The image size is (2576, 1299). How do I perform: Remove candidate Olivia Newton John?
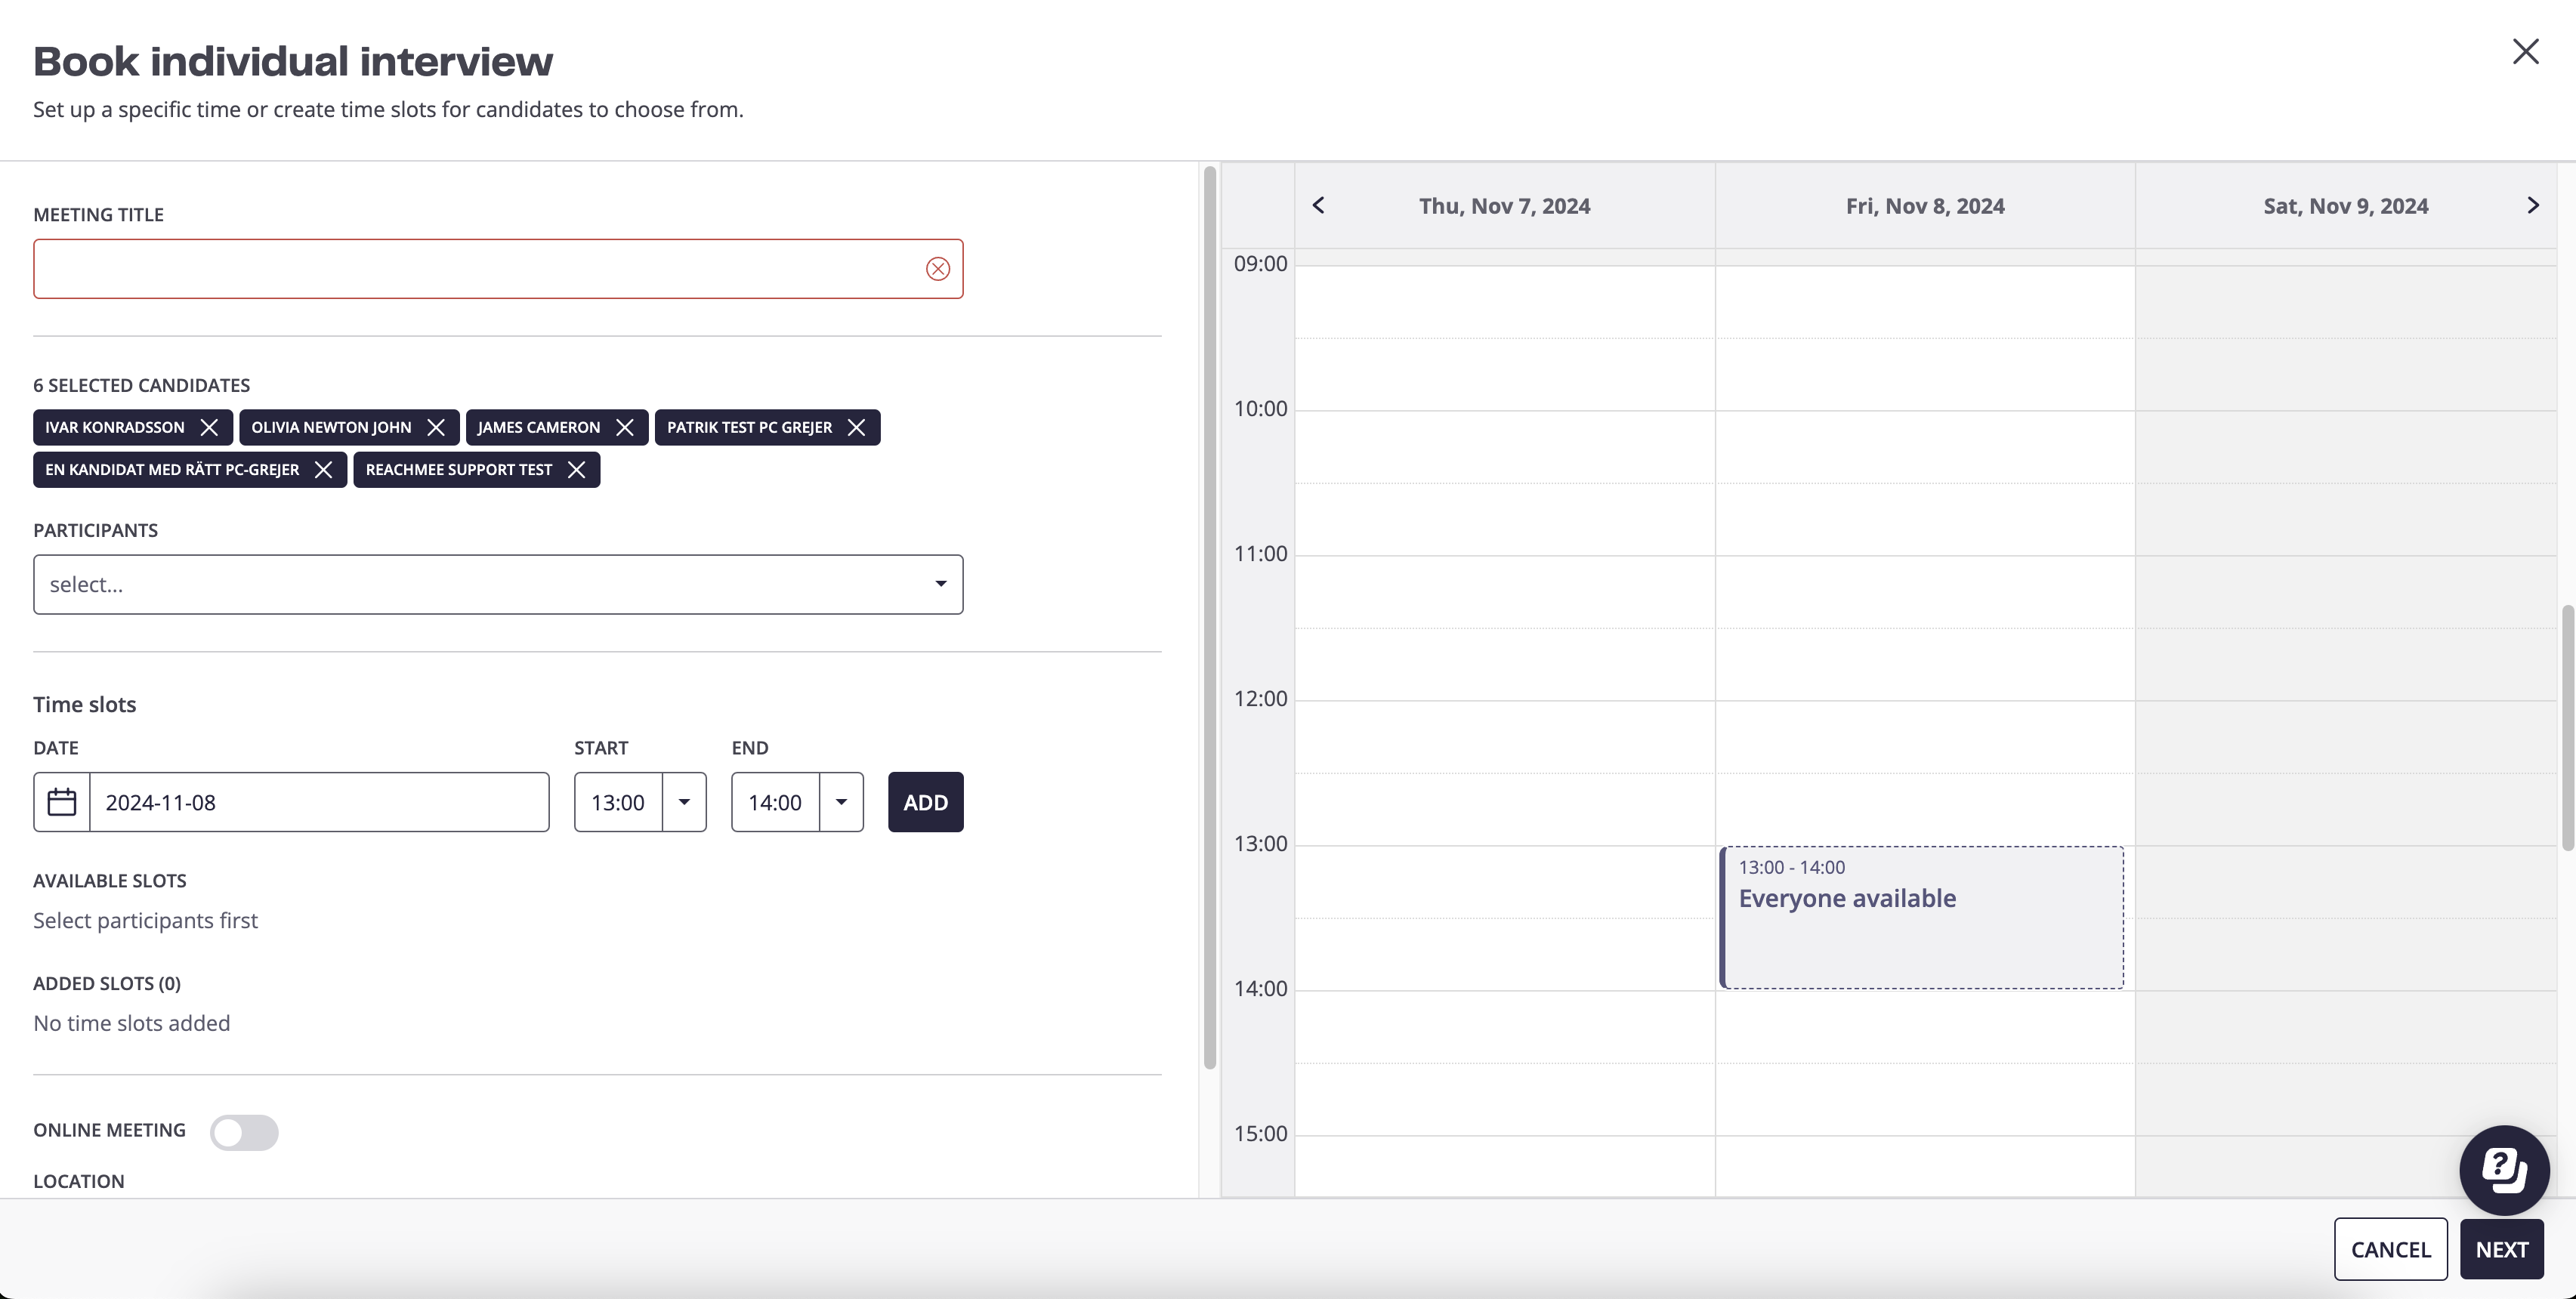[x=436, y=427]
